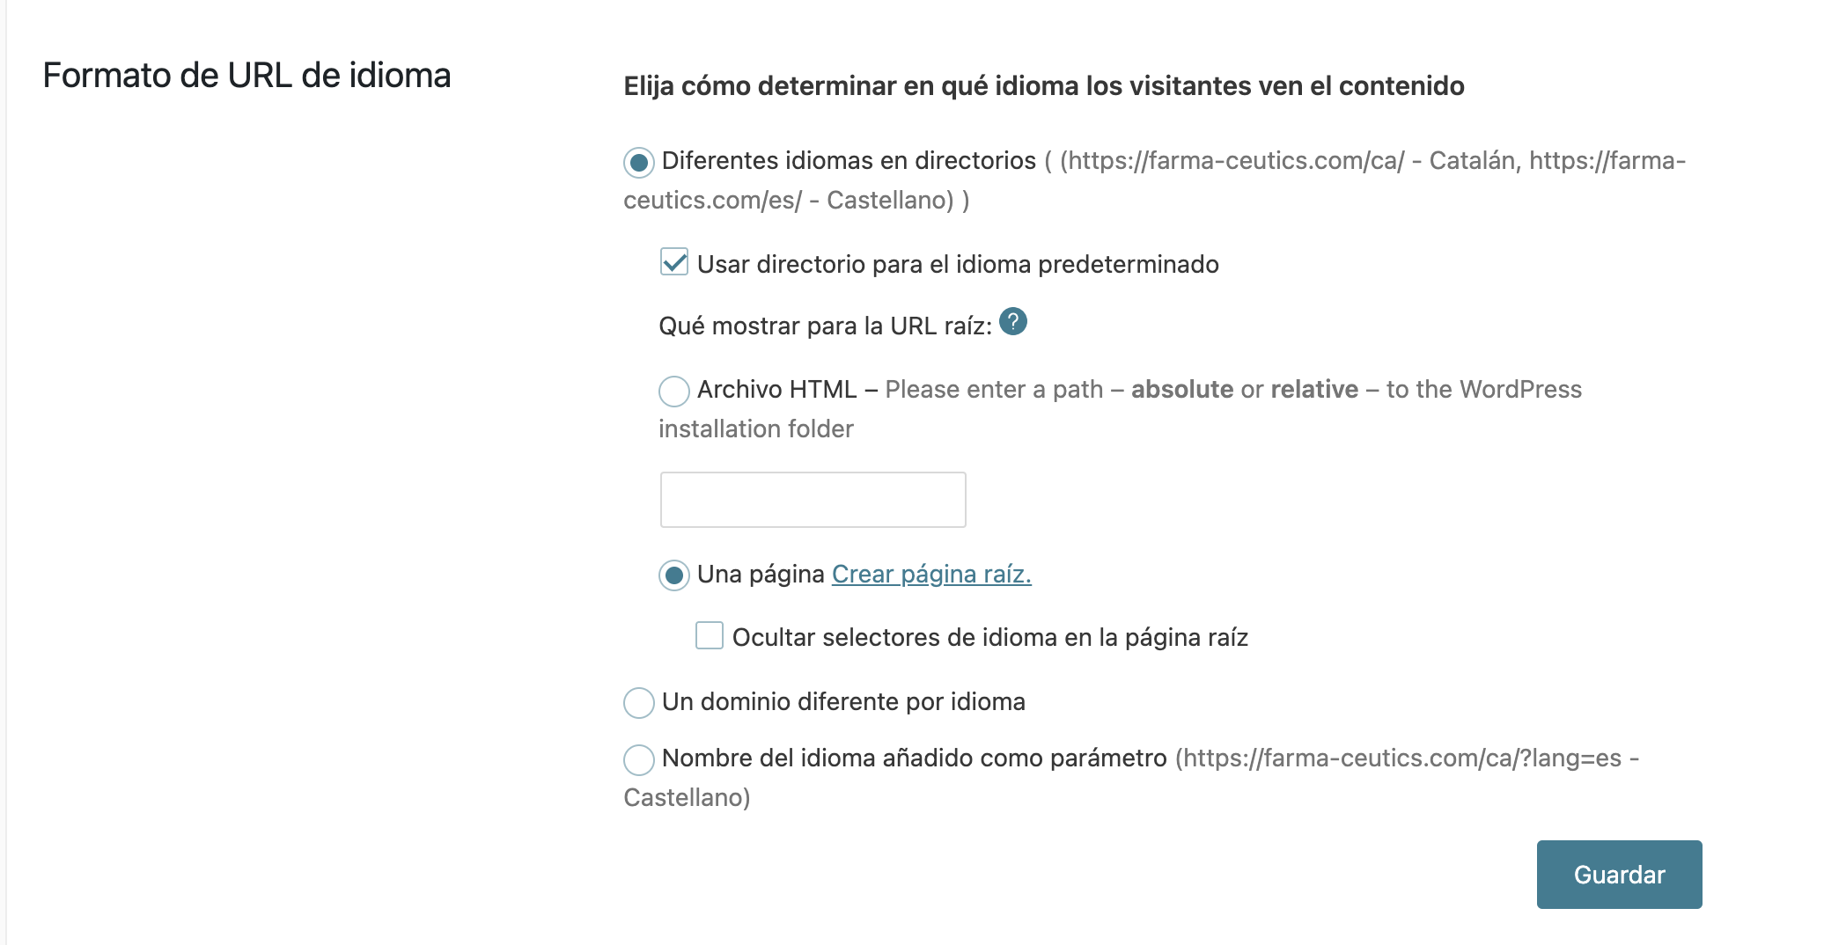
Task: Select the Nombre del idioma añadido como parámetro radio button
Action: (639, 759)
